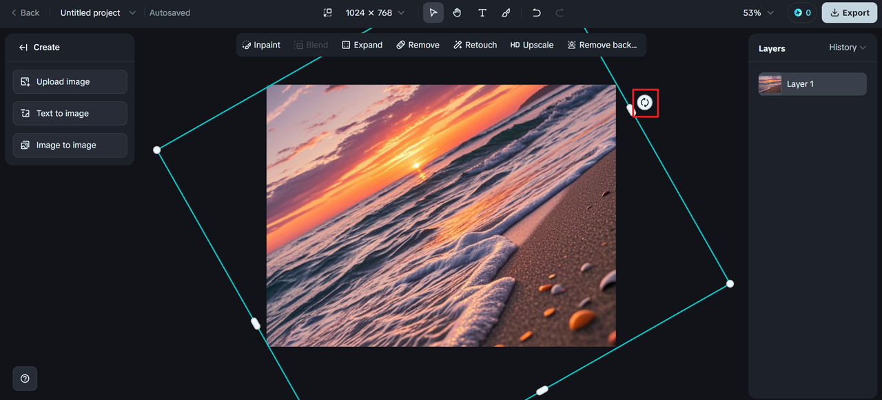This screenshot has width=882, height=400.
Task: Click the Remove background option
Action: (602, 45)
